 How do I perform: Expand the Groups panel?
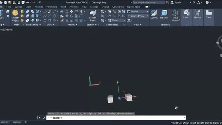[197, 17]
